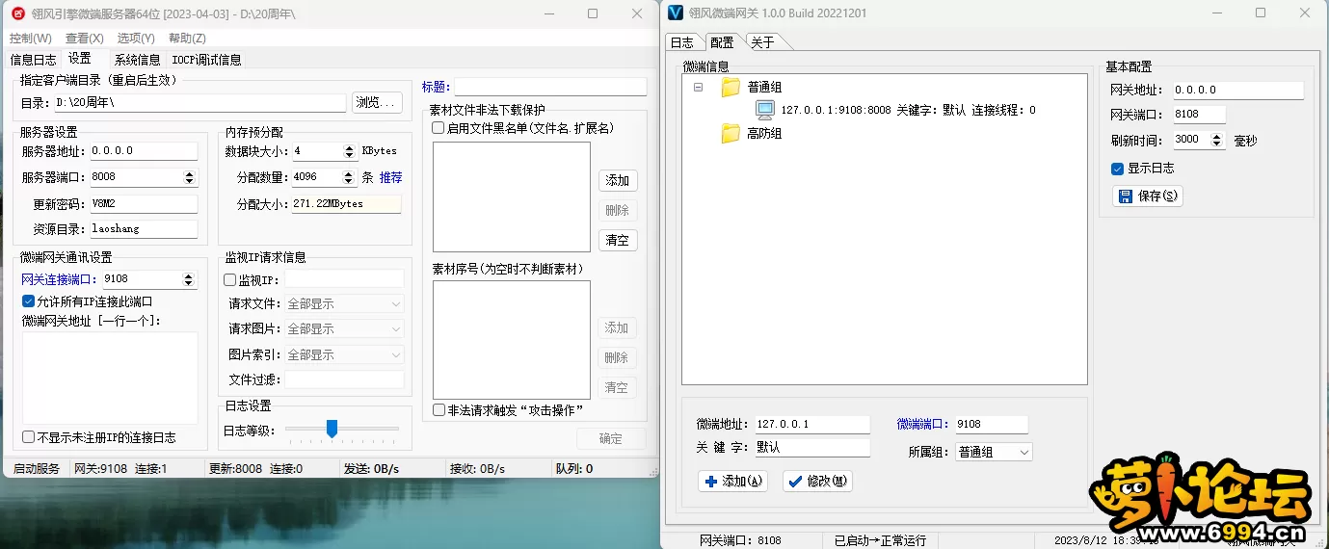The height and width of the screenshot is (549, 1329).
Task: Click 关键字 field showing 默认
Action: click(x=811, y=448)
